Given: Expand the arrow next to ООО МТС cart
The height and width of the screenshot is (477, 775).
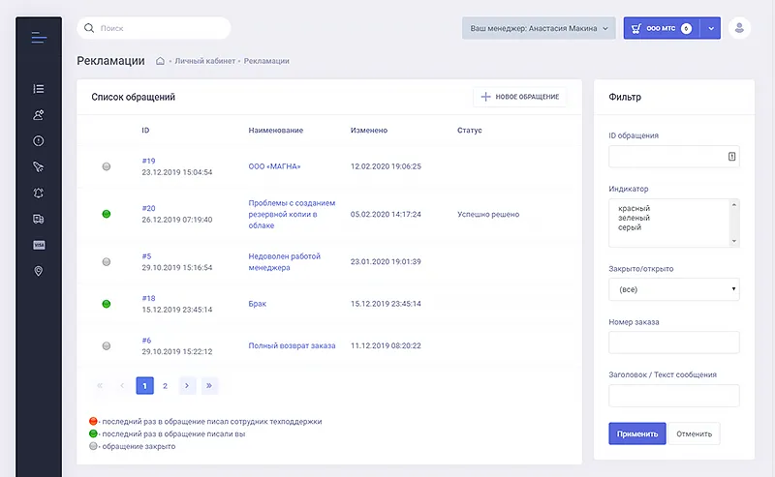Looking at the screenshot, I should (710, 29).
